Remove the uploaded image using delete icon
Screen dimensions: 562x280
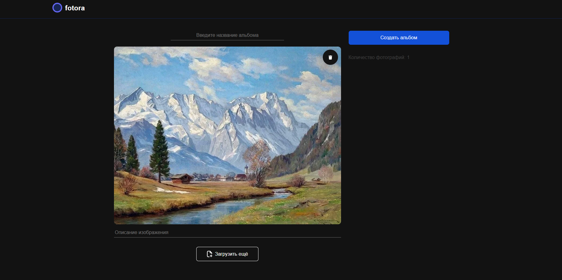(330, 57)
